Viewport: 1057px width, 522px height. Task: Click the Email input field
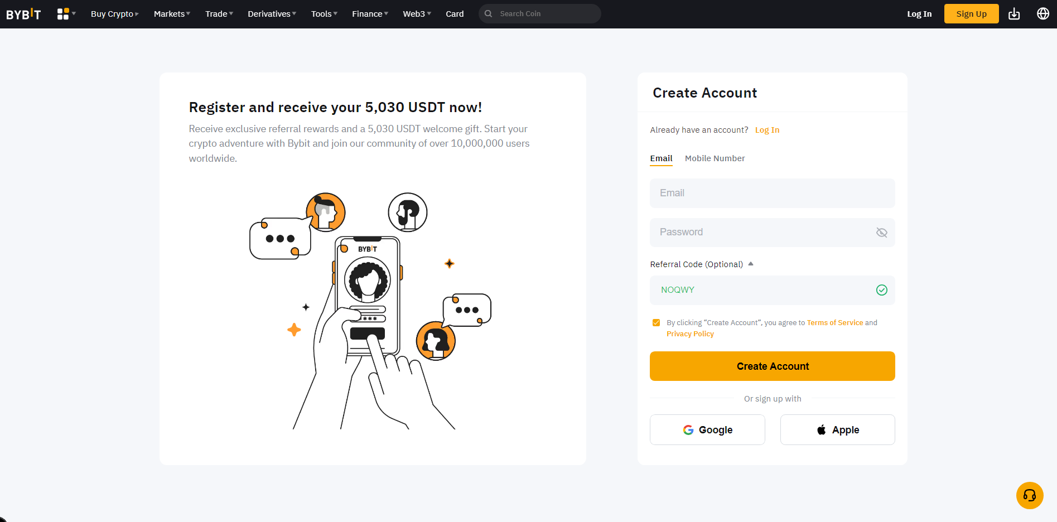click(773, 193)
